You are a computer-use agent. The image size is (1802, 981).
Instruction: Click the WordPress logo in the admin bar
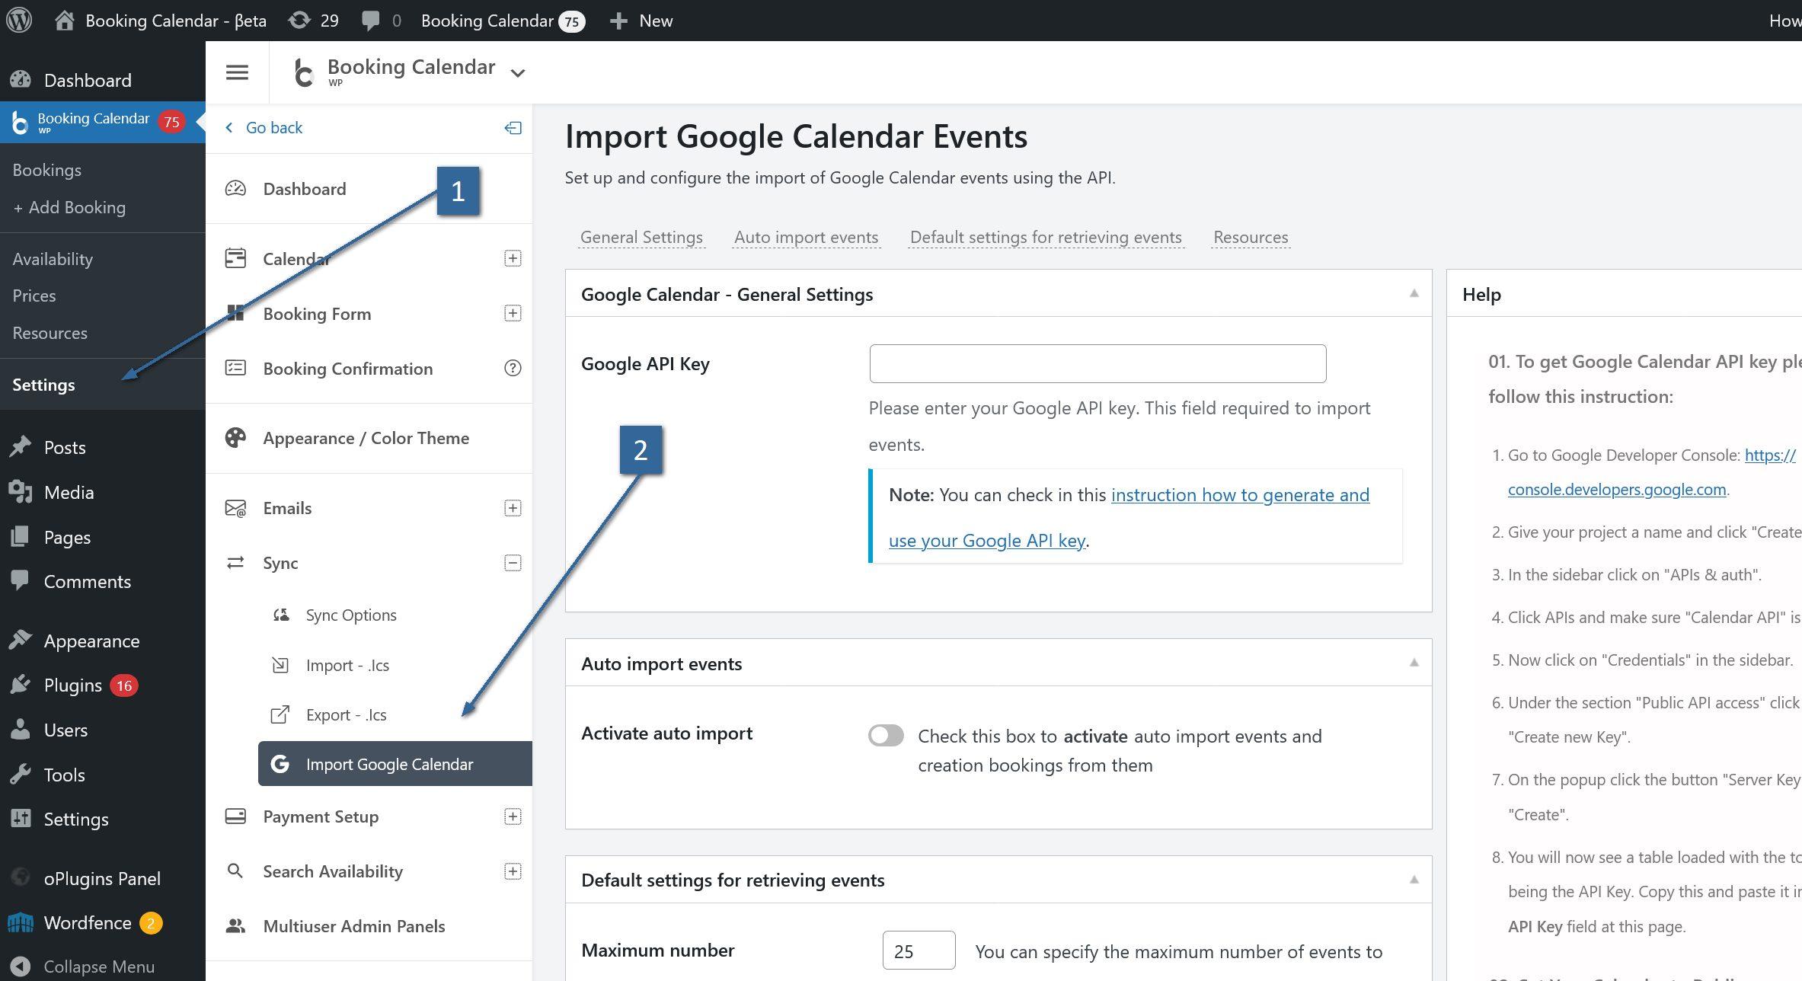click(x=19, y=21)
